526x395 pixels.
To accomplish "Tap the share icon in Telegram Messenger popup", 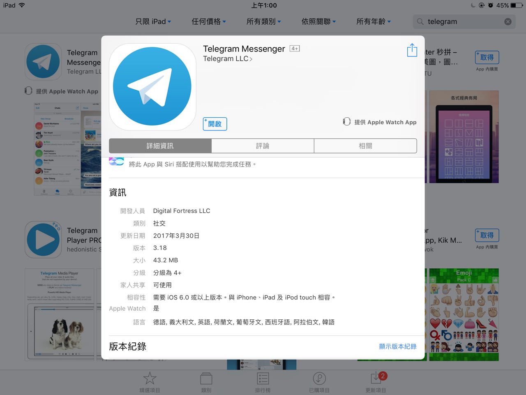I will click(412, 50).
